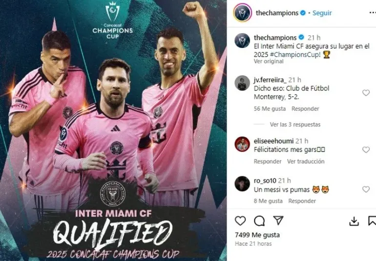The image size is (376, 261).
Task: Expand Ver las 3 respuestas
Action: (295, 124)
